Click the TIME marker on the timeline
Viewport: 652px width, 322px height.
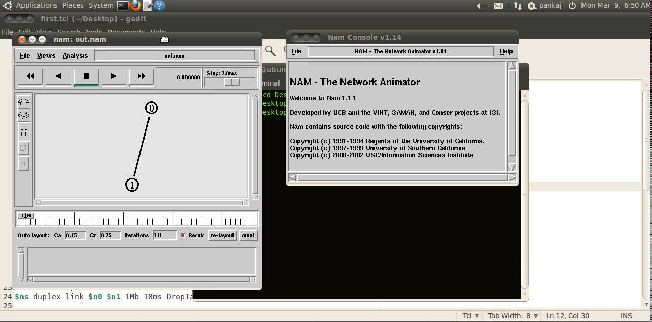coord(26,216)
